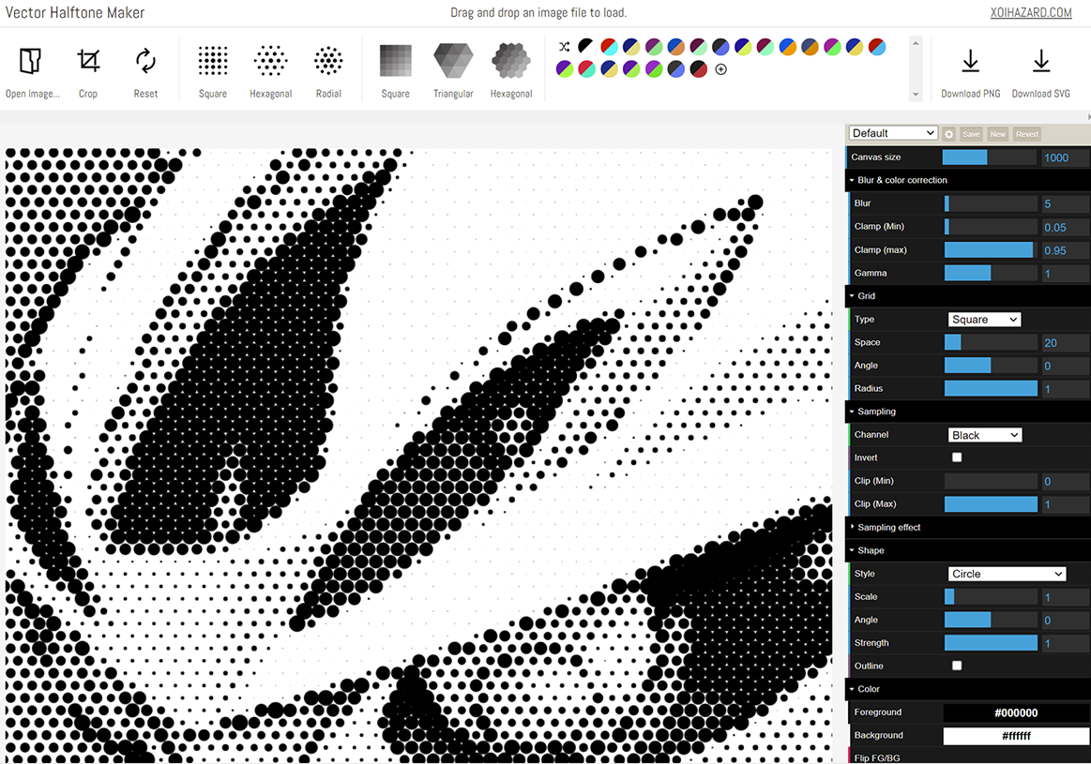Image resolution: width=1091 pixels, height=764 pixels.
Task: Open preset settings gear
Action: [x=949, y=134]
